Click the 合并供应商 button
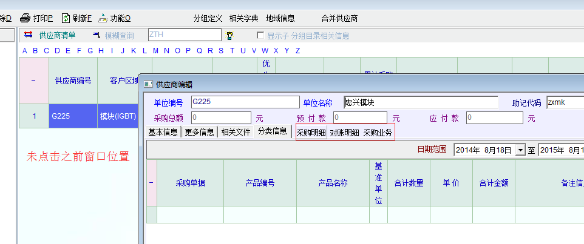Screen dimensions: 584x244 pyautogui.click(x=339, y=18)
